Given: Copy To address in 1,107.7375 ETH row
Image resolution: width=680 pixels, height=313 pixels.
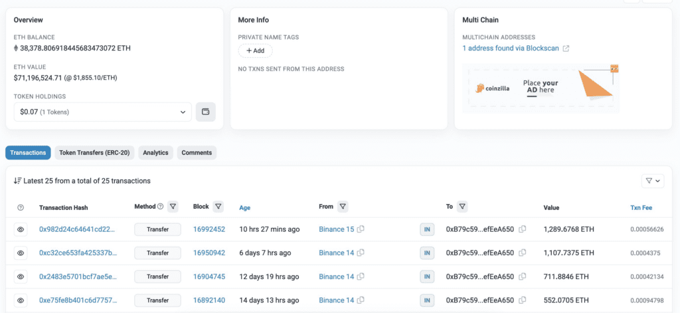Looking at the screenshot, I should [x=523, y=253].
